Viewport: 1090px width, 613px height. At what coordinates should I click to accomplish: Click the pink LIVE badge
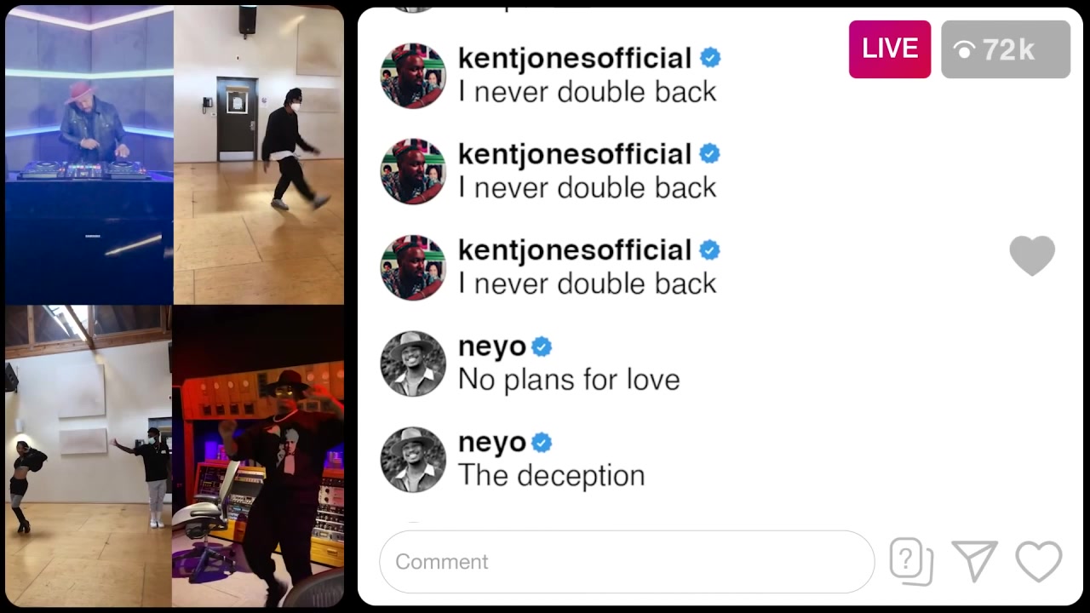tap(889, 49)
